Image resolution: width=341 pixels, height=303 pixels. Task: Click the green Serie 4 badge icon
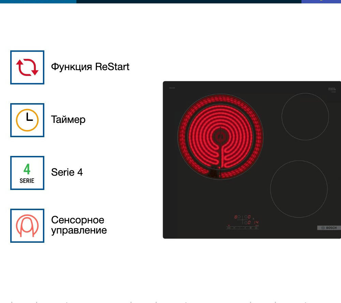tap(27, 173)
